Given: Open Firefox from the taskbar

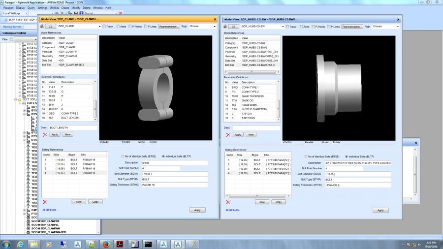Looking at the screenshot, I should pos(106,244).
